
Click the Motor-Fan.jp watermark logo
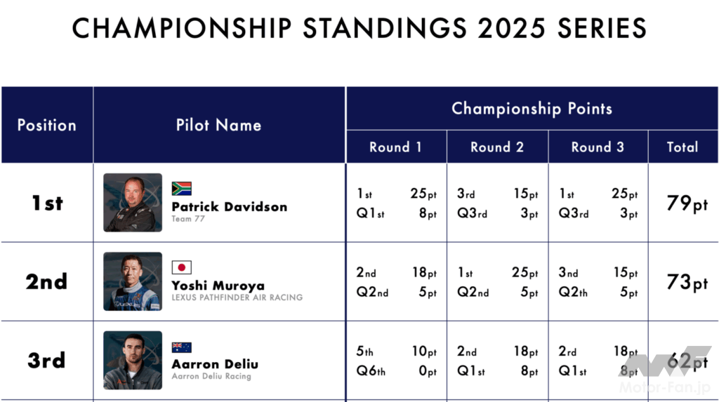click(664, 370)
